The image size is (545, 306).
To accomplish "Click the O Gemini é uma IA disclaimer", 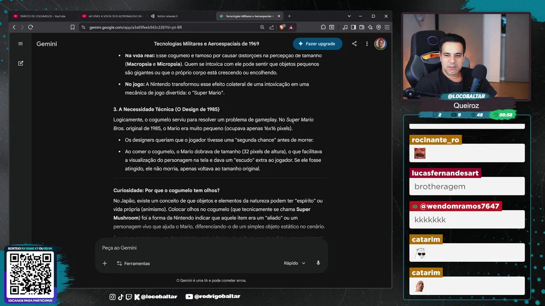I will tap(211, 280).
